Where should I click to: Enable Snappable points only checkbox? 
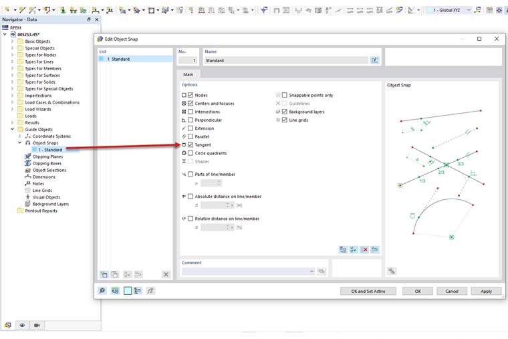coord(285,95)
